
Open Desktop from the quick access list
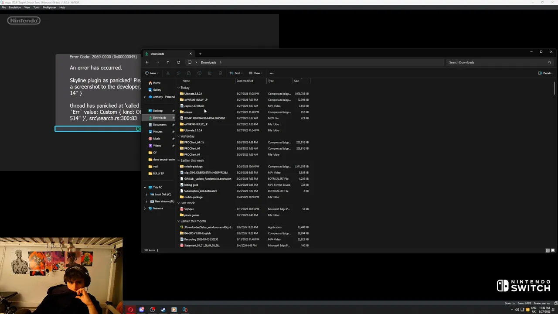tap(158, 111)
